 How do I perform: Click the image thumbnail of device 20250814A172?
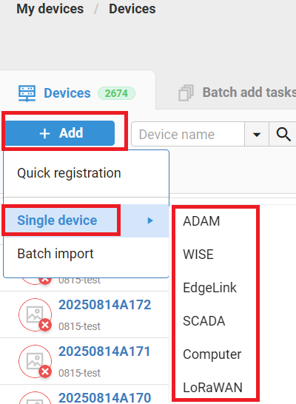tap(35, 314)
